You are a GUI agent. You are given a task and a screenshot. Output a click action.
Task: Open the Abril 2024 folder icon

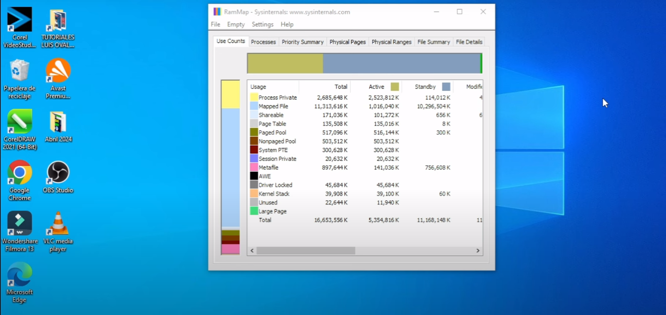58,127
